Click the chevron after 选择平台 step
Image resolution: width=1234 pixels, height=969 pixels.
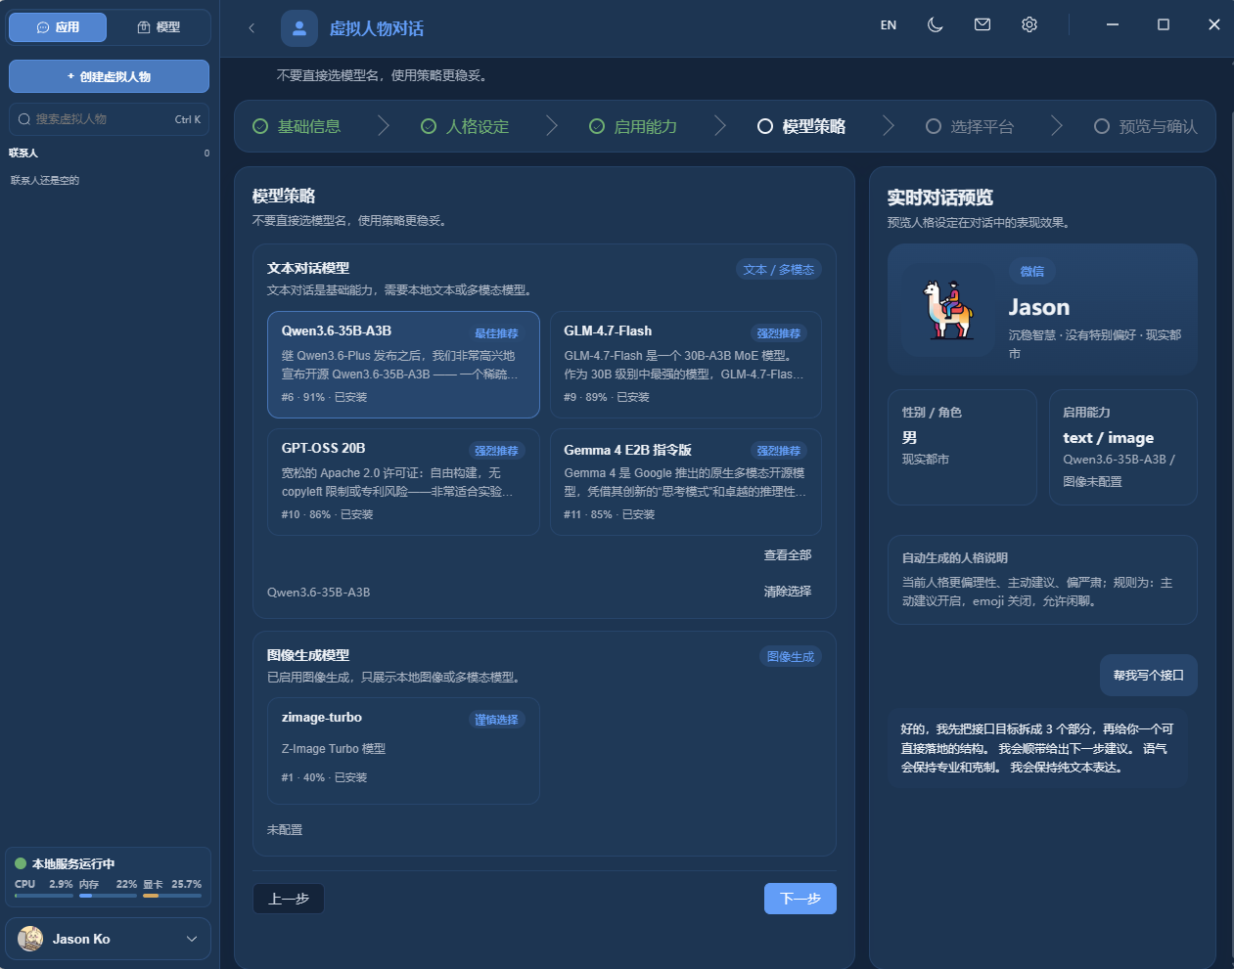click(1057, 126)
